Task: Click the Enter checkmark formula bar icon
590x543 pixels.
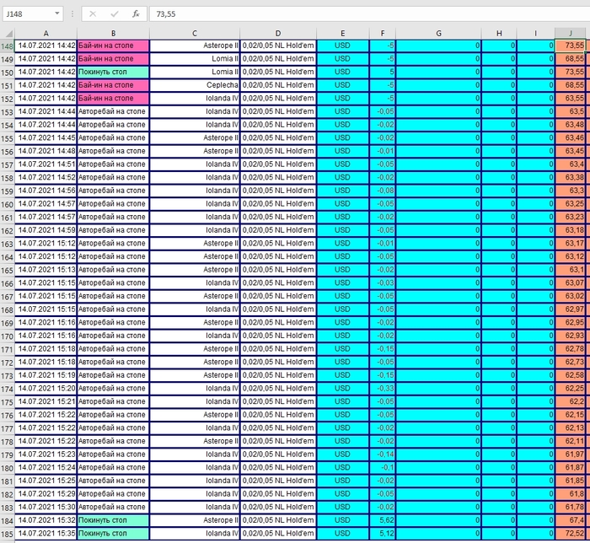Action: pyautogui.click(x=115, y=14)
